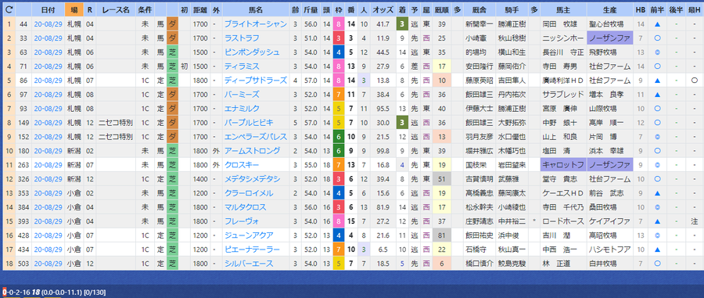The height and width of the screenshot is (298, 704).
Task: Click the 厩舎 column header
Action: pyautogui.click(x=479, y=9)
